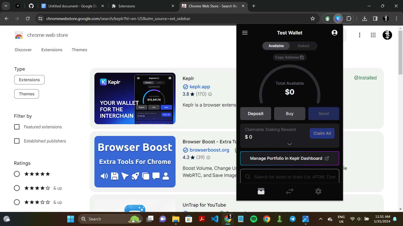
Task: Switch to Untitled document Google Docs tab
Action: 73,6
